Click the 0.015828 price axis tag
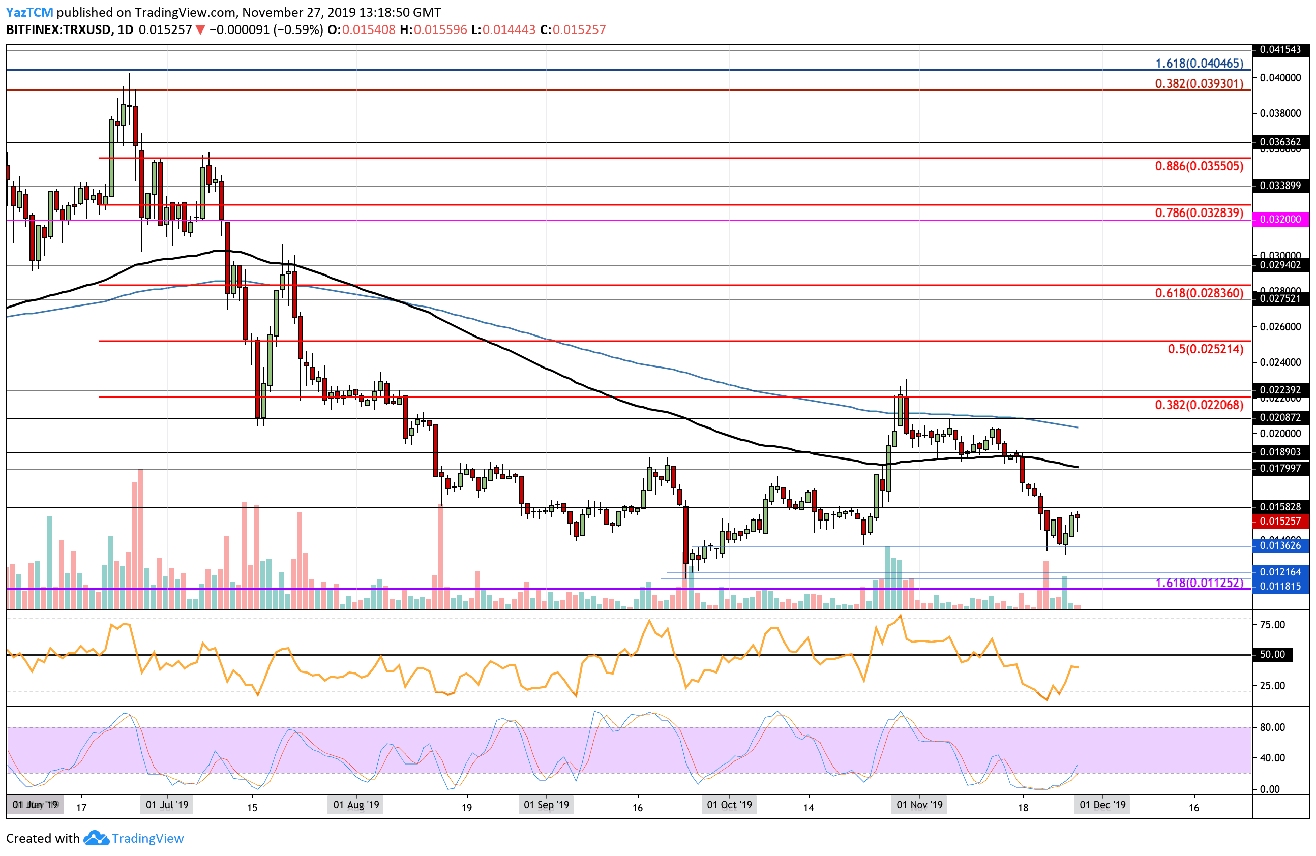This screenshot has width=1316, height=856. (1280, 507)
